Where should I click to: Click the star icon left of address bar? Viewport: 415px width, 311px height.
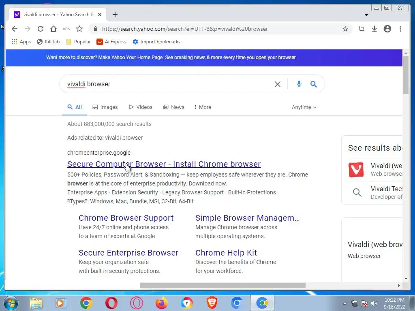[79, 29]
